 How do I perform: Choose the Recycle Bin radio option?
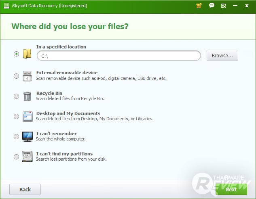16,96
